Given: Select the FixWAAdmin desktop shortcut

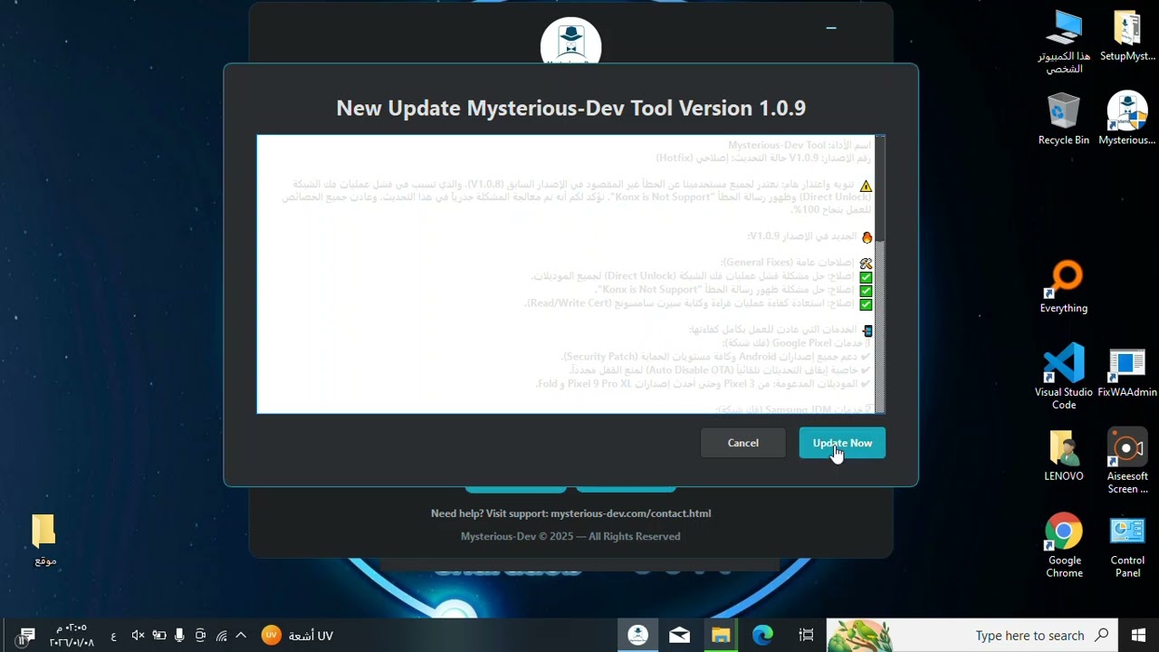Looking at the screenshot, I should [1127, 372].
